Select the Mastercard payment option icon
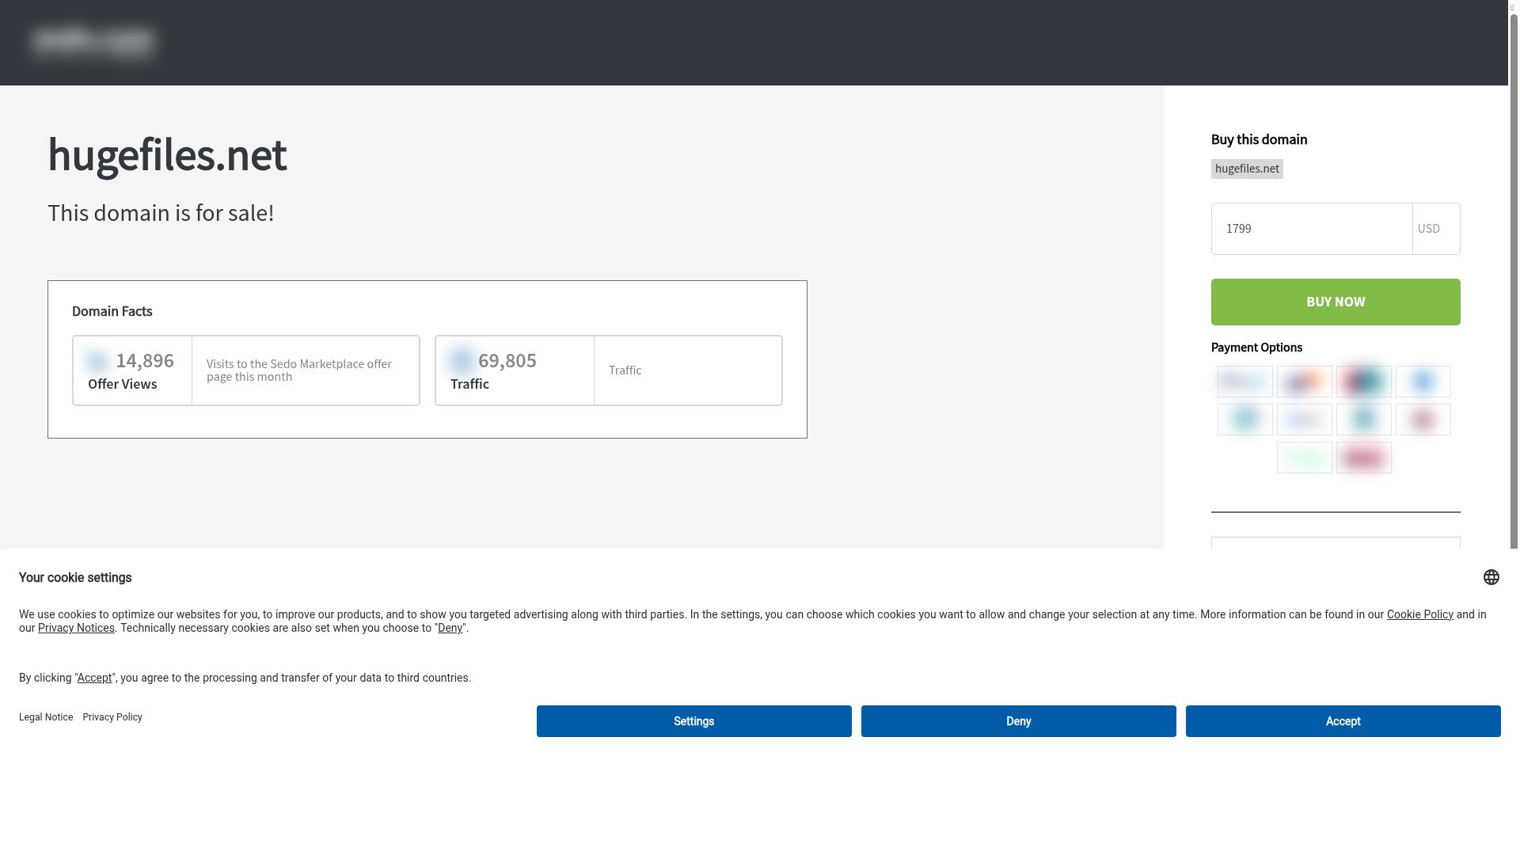1520x855 pixels. click(x=1304, y=381)
